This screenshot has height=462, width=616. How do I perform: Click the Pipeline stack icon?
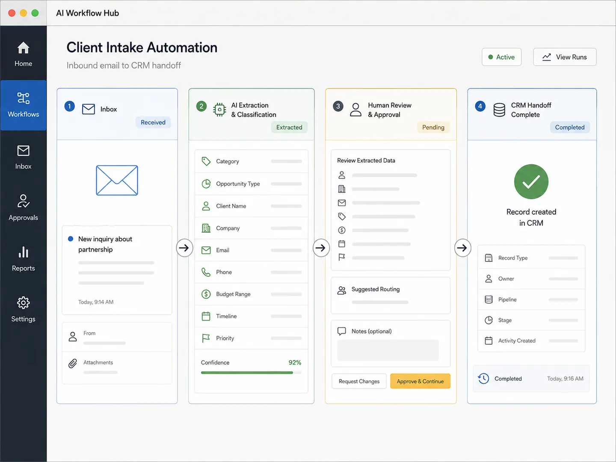489,299
